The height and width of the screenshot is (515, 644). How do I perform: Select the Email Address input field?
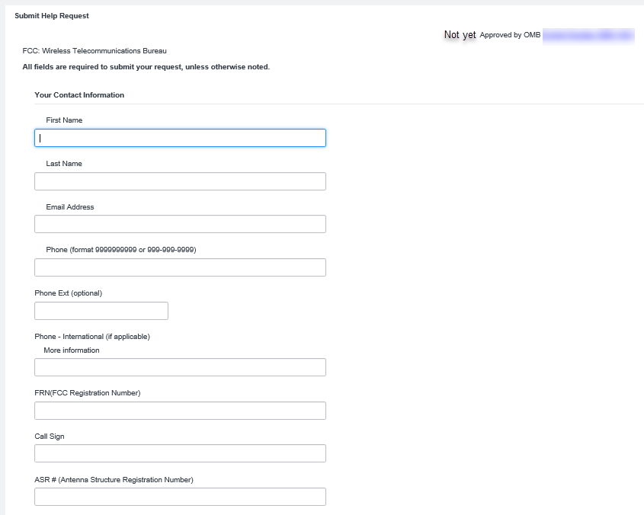pos(180,224)
